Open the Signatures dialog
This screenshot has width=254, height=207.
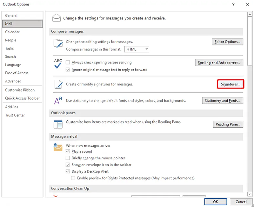(230, 84)
